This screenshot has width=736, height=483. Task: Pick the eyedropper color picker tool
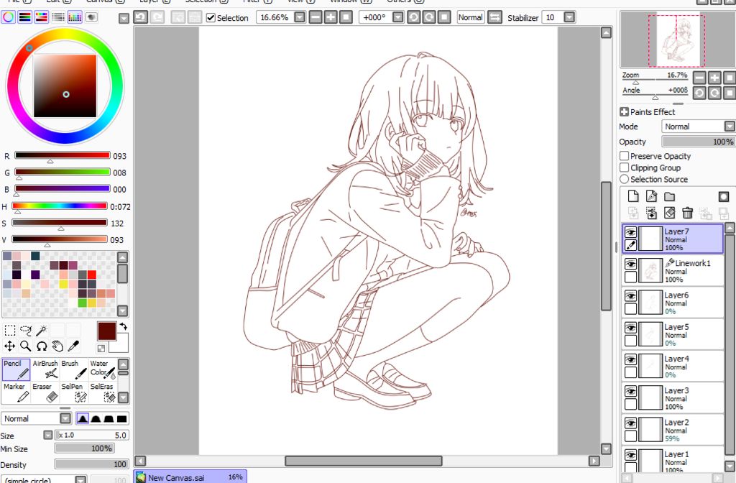click(74, 346)
